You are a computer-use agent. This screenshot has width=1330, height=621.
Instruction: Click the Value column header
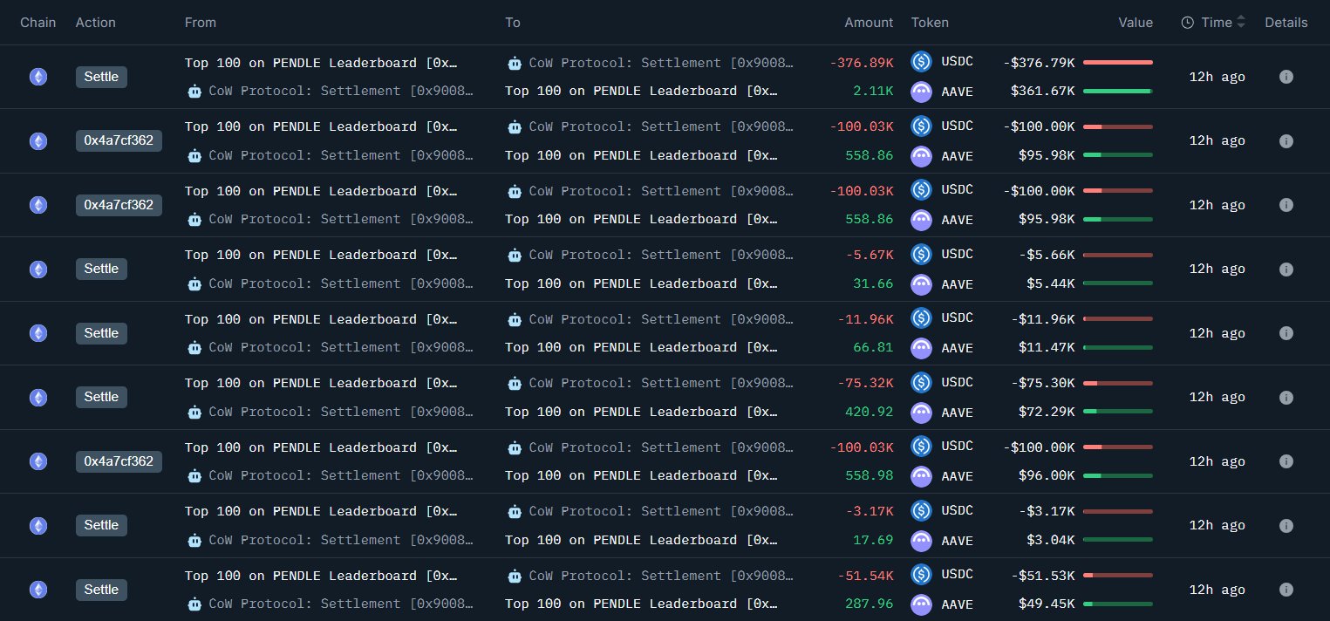(x=1136, y=23)
